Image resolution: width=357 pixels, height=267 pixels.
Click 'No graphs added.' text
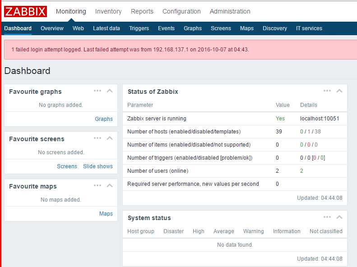[61, 105]
